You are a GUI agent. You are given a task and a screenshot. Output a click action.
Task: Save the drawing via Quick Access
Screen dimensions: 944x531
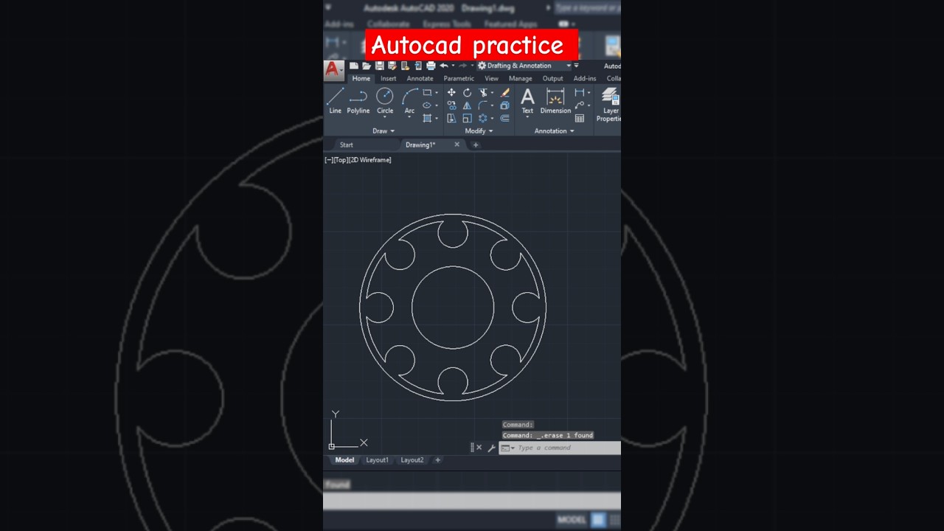point(380,66)
